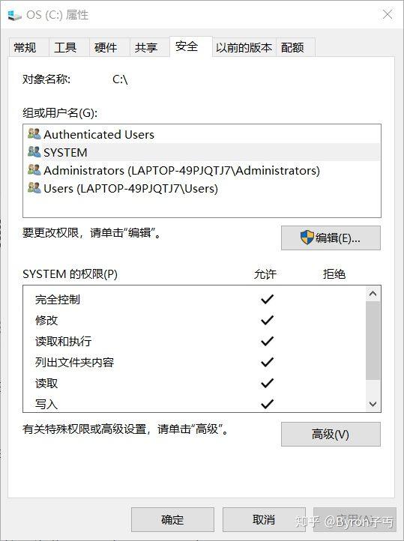404x541 pixels.
Task: Click the Users group icon
Action: [x=34, y=188]
